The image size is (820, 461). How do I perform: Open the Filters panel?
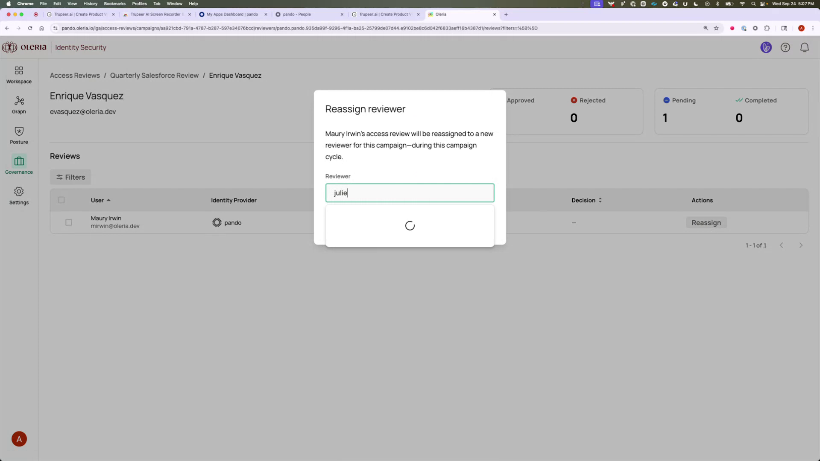[70, 177]
